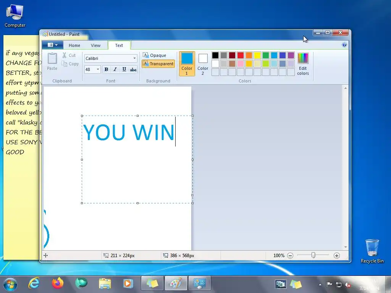Screen dimensions: 391x293
Task: Open the Computer desktop icon
Action: 15,16
